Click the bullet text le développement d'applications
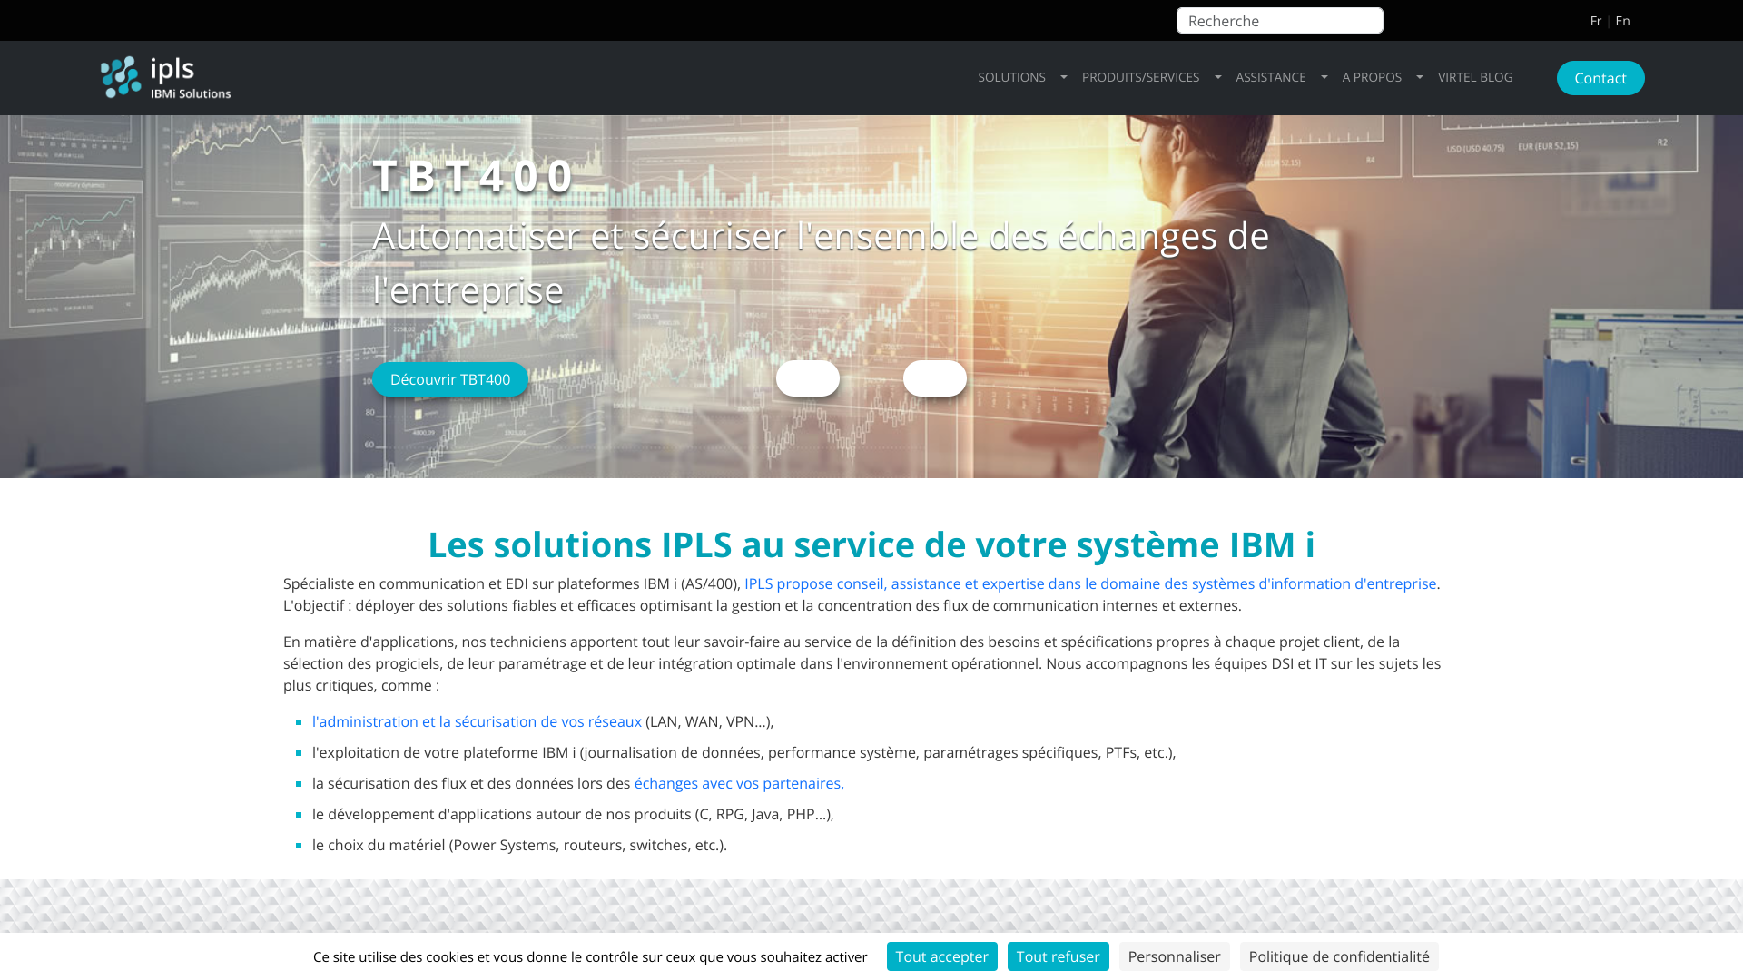Image resolution: width=1743 pixels, height=980 pixels. click(x=573, y=814)
